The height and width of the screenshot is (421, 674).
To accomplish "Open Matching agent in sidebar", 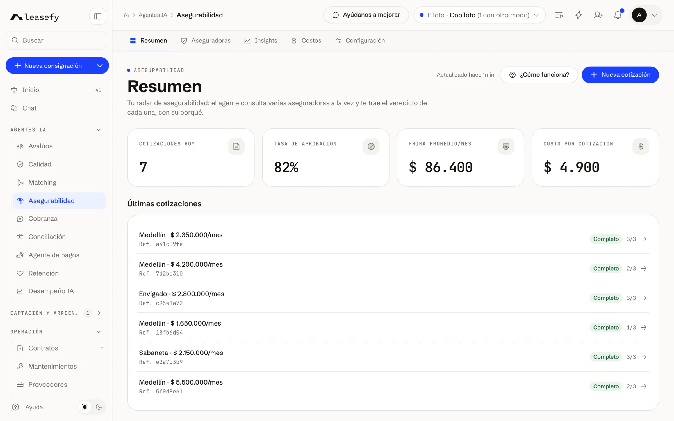I will tap(59, 183).
